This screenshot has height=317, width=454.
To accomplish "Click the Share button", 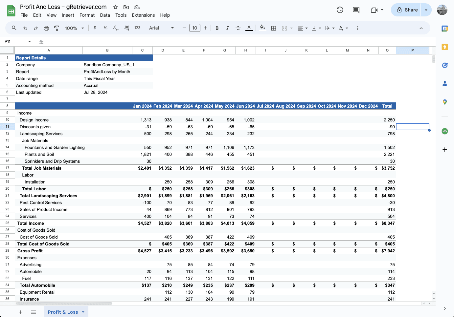I will [x=407, y=10].
